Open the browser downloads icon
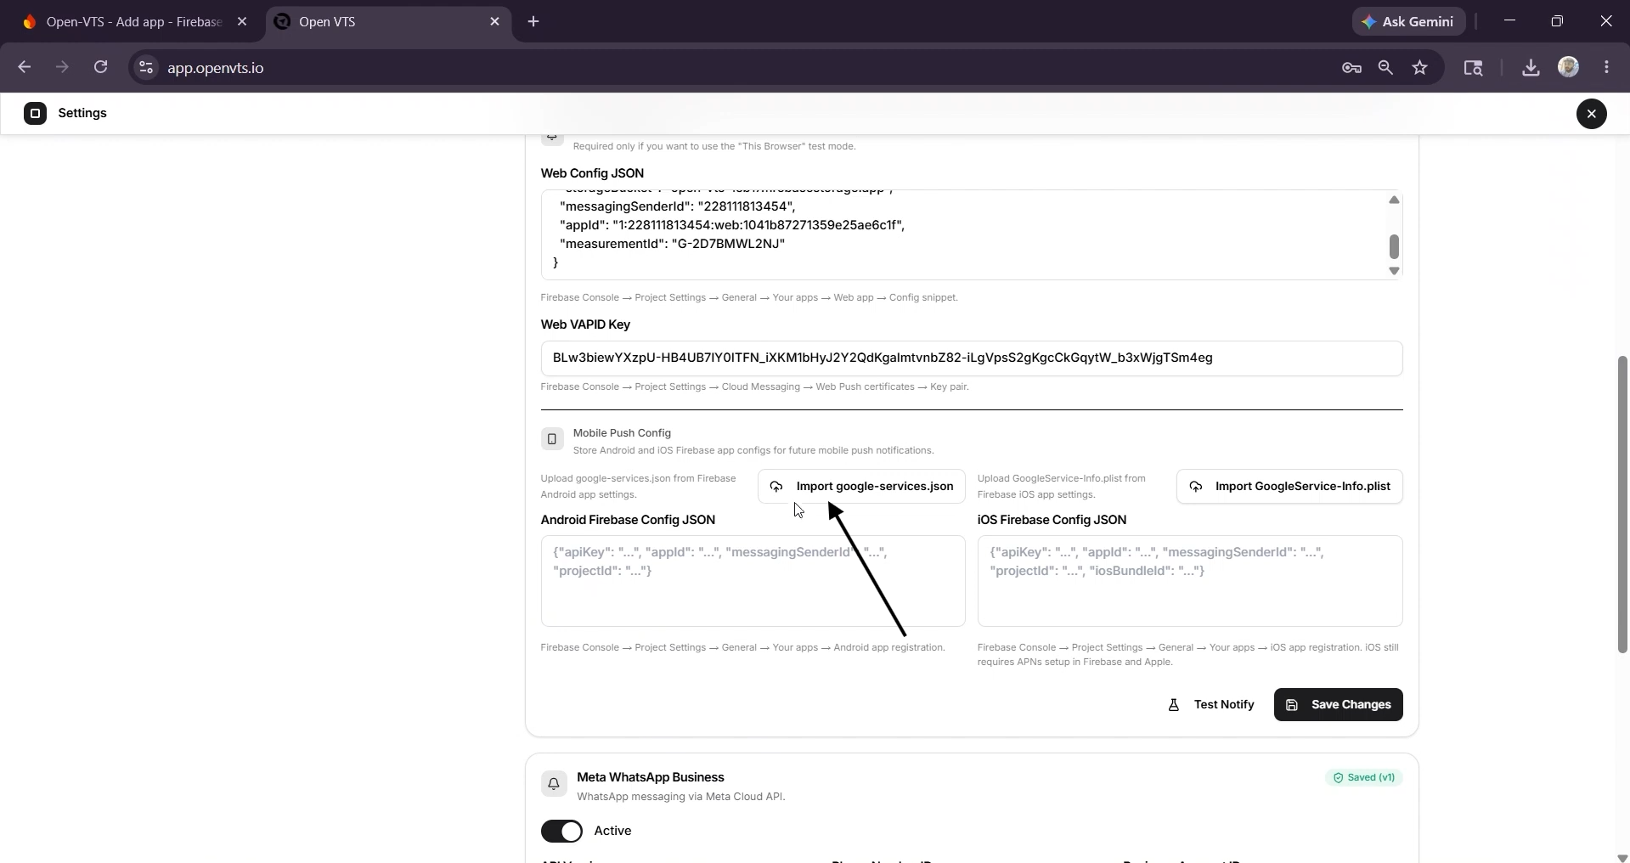1630x863 pixels. tap(1531, 68)
